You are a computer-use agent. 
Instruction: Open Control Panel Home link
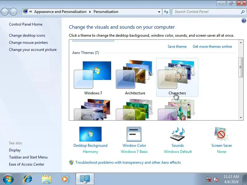[x=26, y=24]
